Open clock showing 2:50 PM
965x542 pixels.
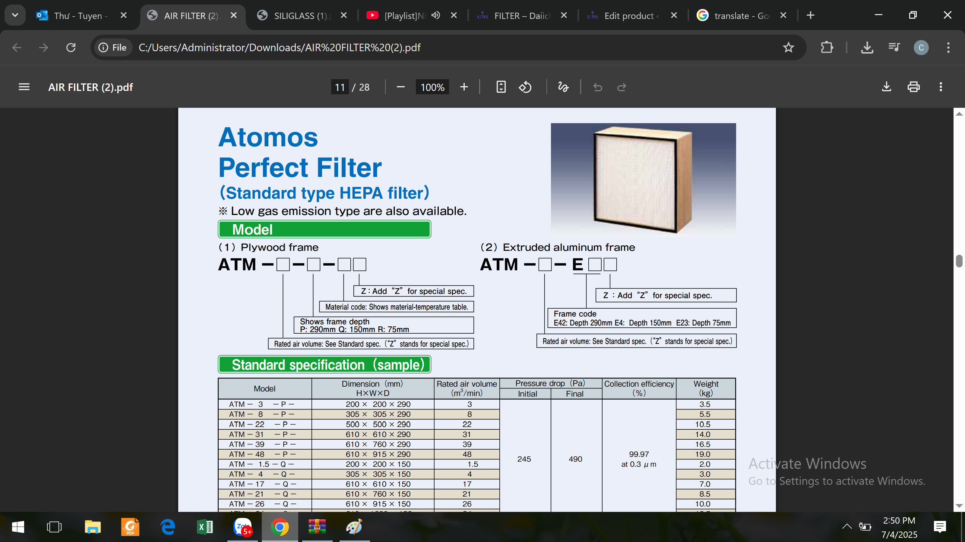pyautogui.click(x=899, y=527)
